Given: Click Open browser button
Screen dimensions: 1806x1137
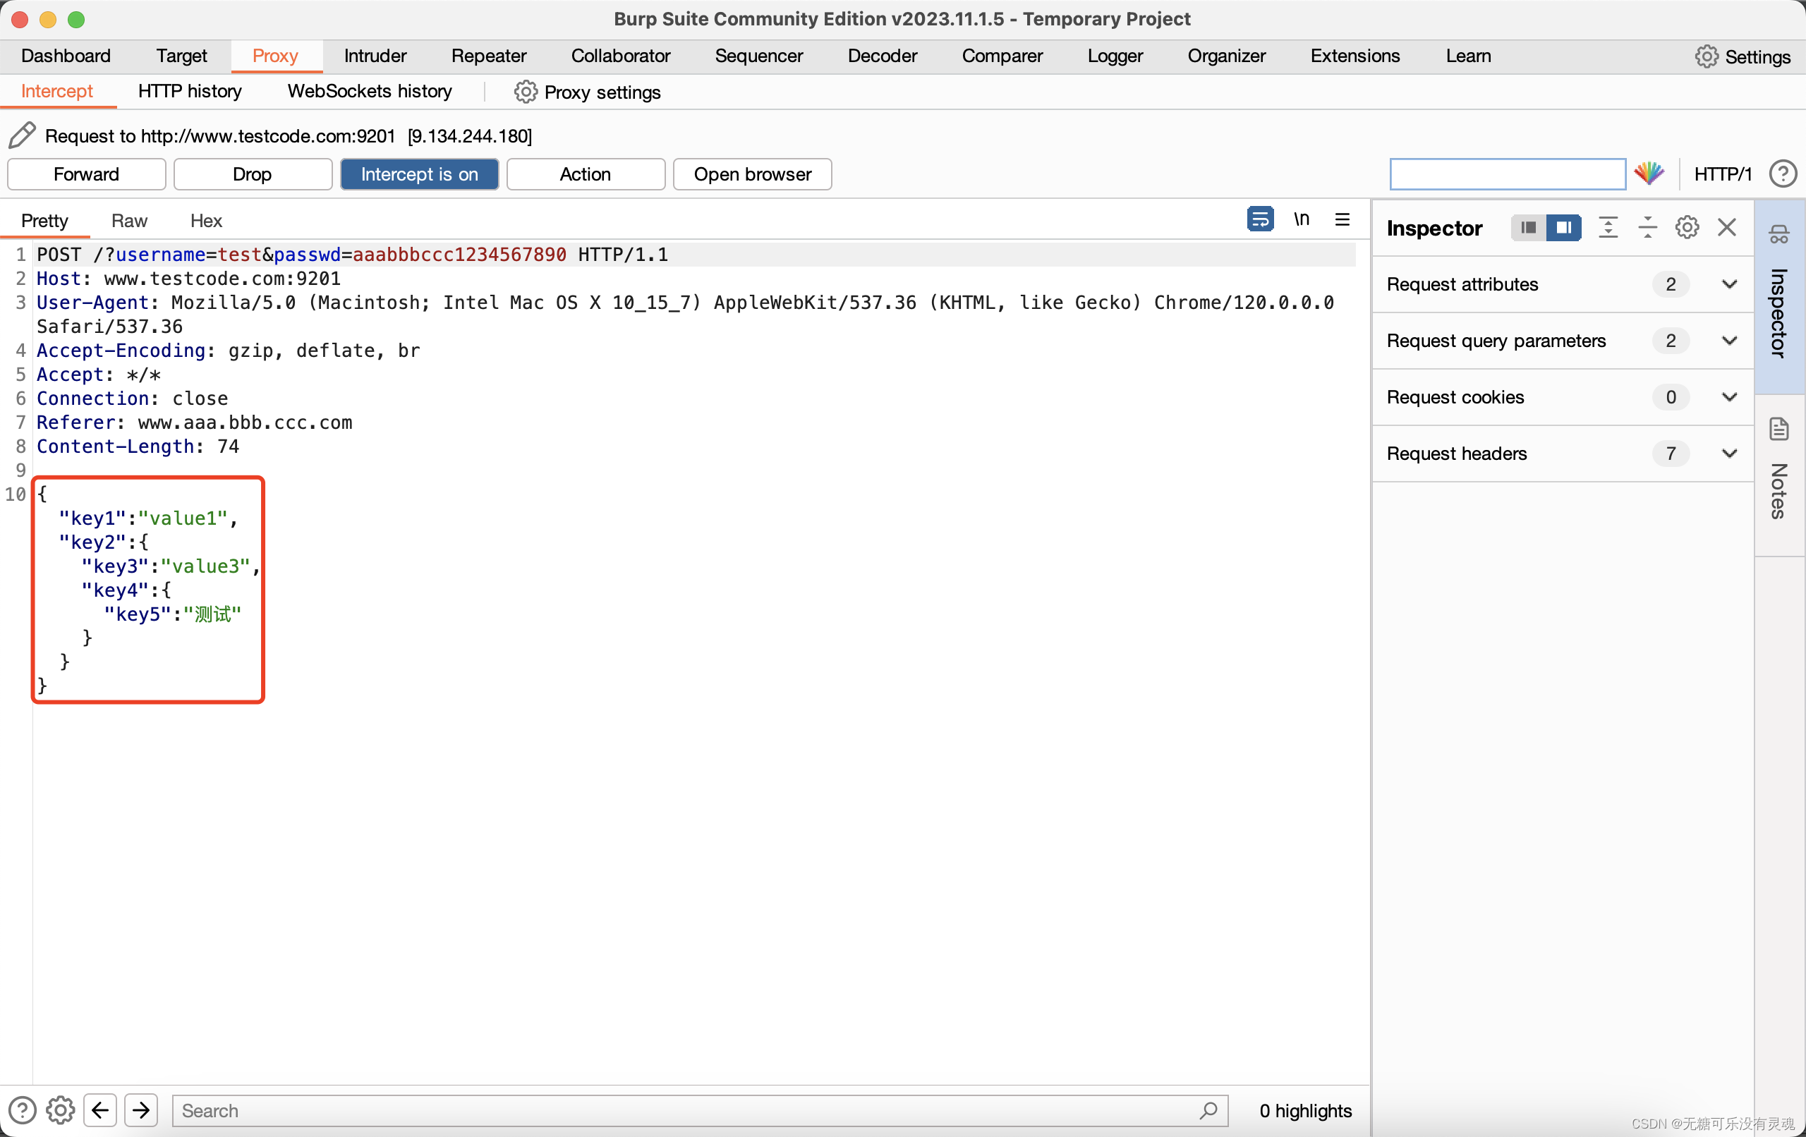Looking at the screenshot, I should coord(752,174).
